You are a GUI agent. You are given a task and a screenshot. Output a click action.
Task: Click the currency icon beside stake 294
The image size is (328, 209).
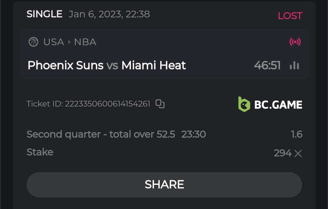(298, 154)
